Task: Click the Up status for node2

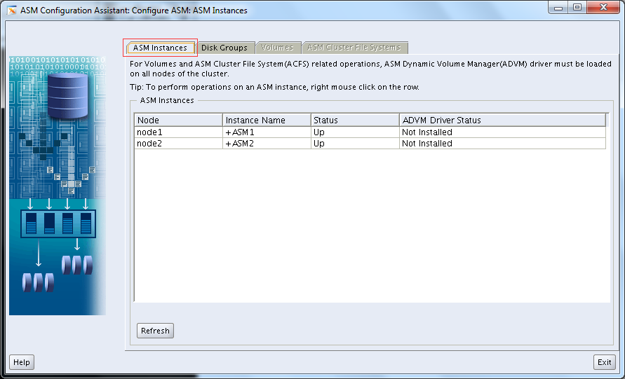Action: tap(355, 144)
